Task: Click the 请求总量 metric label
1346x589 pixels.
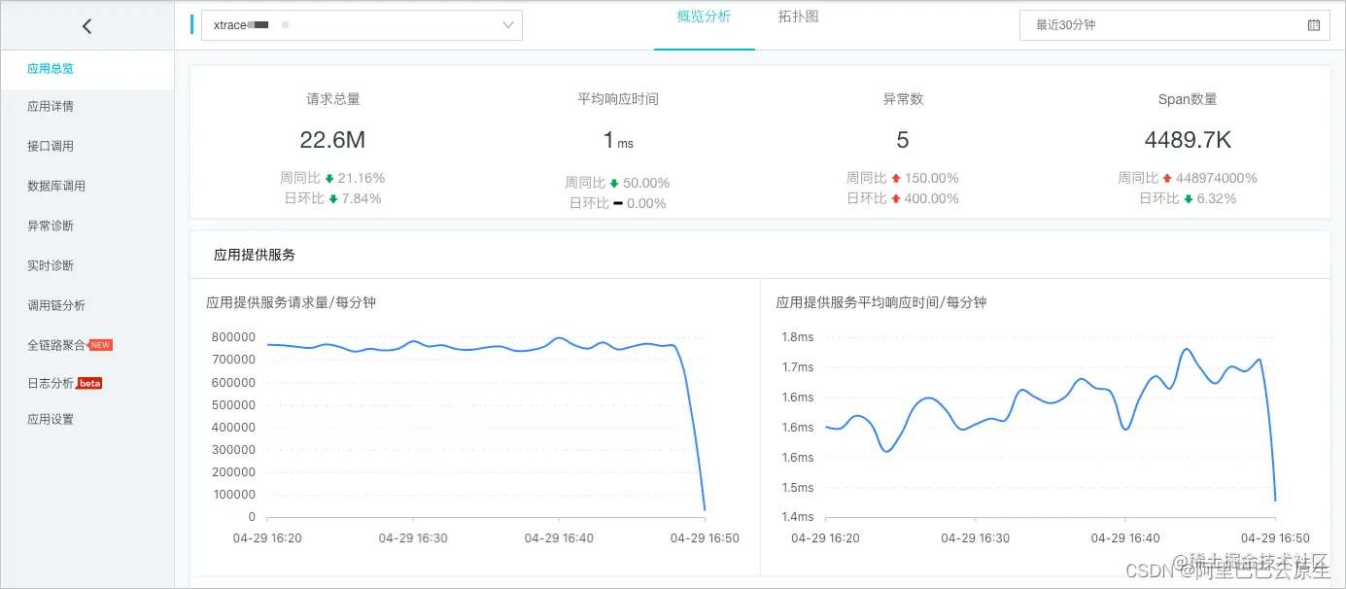Action: (333, 99)
